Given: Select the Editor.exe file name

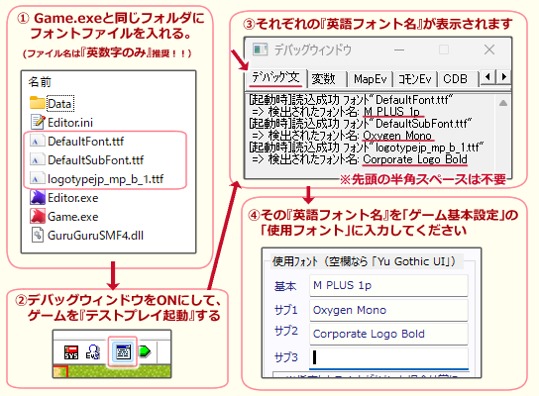Looking at the screenshot, I should [73, 198].
